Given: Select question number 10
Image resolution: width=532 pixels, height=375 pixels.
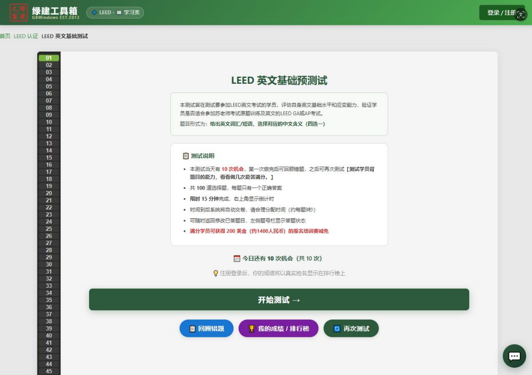Looking at the screenshot, I should [49, 122].
